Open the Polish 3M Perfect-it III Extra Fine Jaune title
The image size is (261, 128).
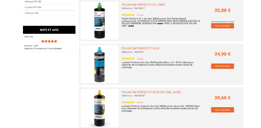click(x=151, y=92)
